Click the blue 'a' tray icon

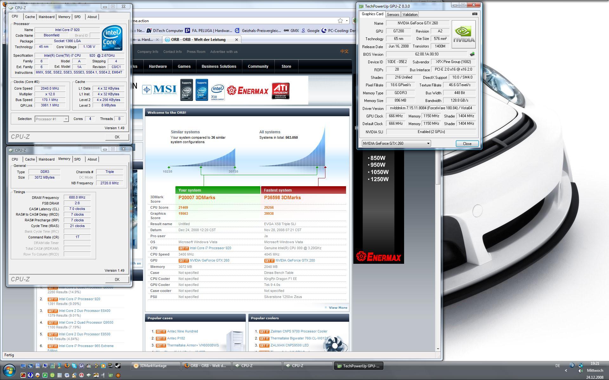(x=572, y=365)
